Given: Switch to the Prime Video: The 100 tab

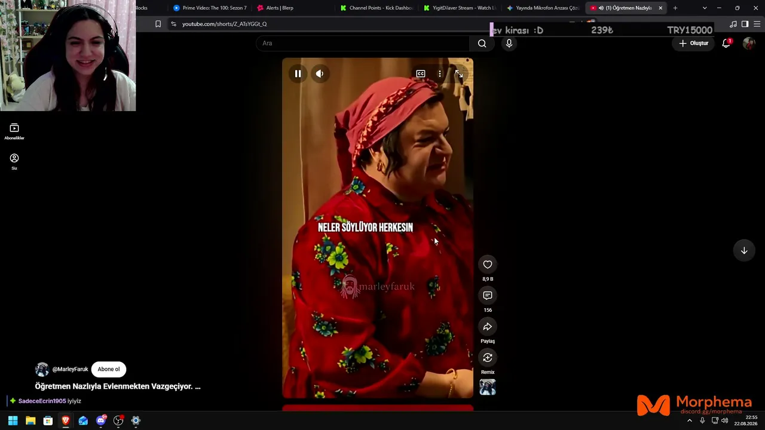Looking at the screenshot, I should tap(210, 8).
